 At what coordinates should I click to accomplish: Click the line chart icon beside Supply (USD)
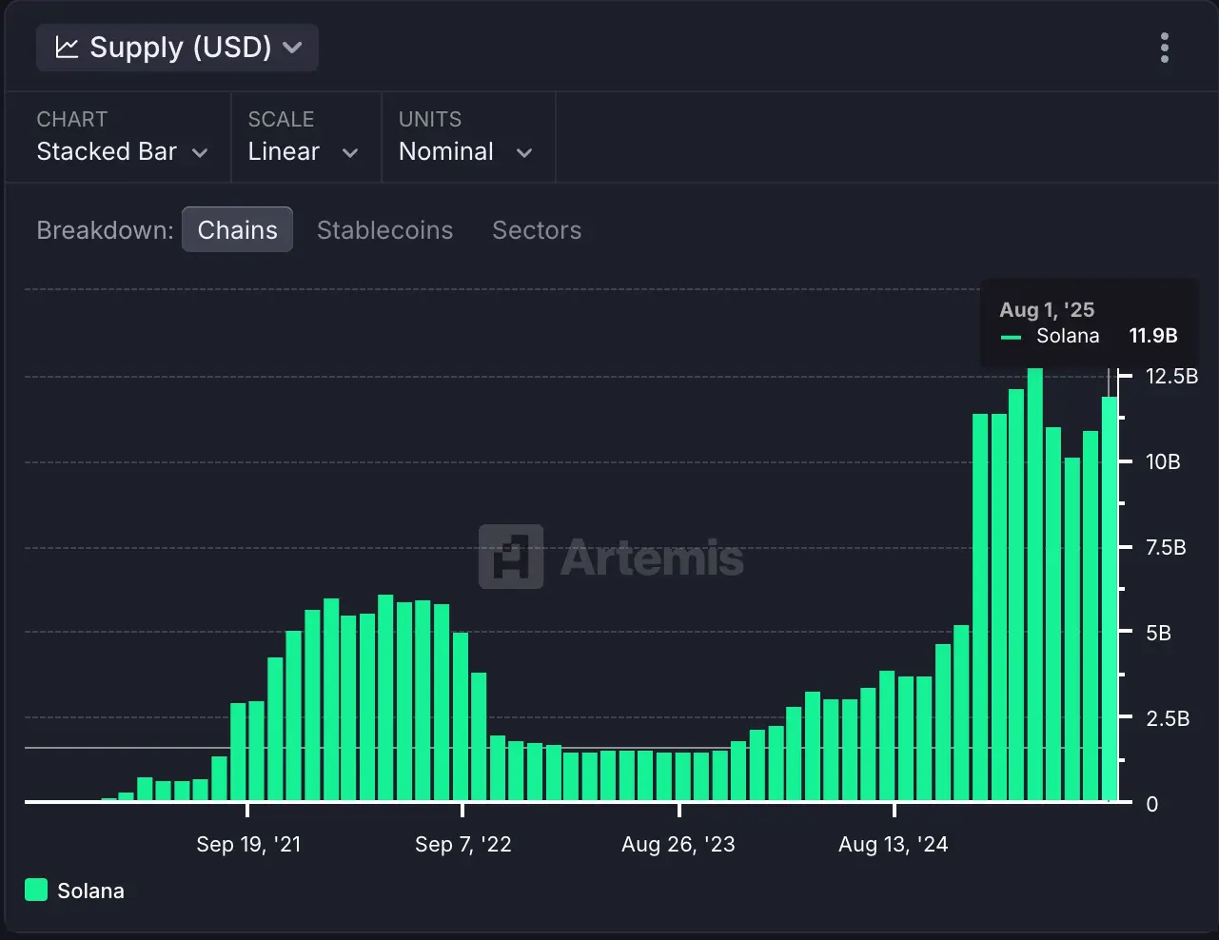(66, 47)
